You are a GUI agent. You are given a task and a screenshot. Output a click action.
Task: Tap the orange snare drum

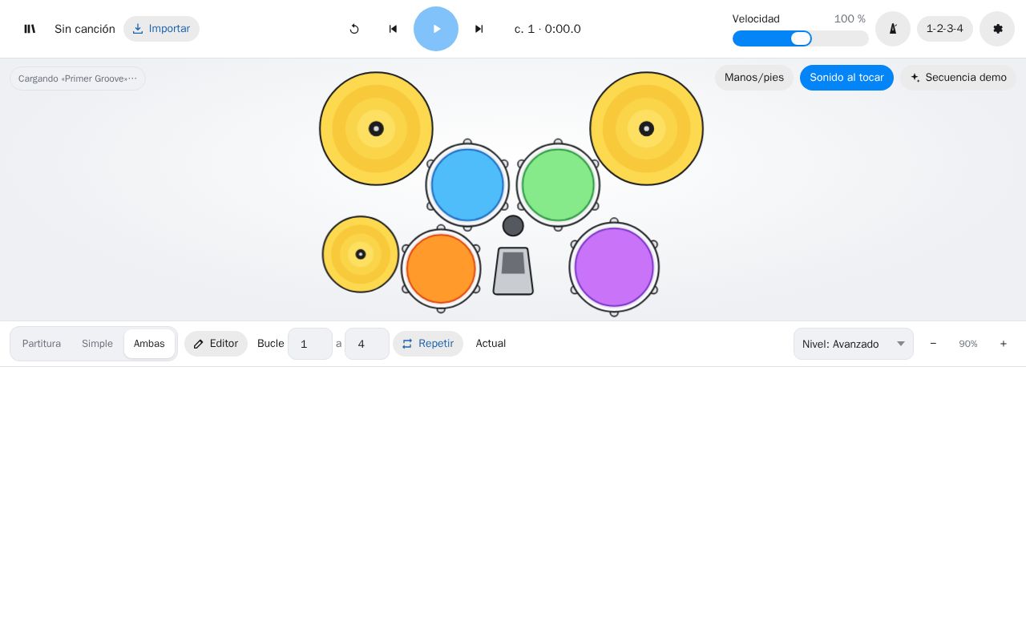(x=441, y=268)
